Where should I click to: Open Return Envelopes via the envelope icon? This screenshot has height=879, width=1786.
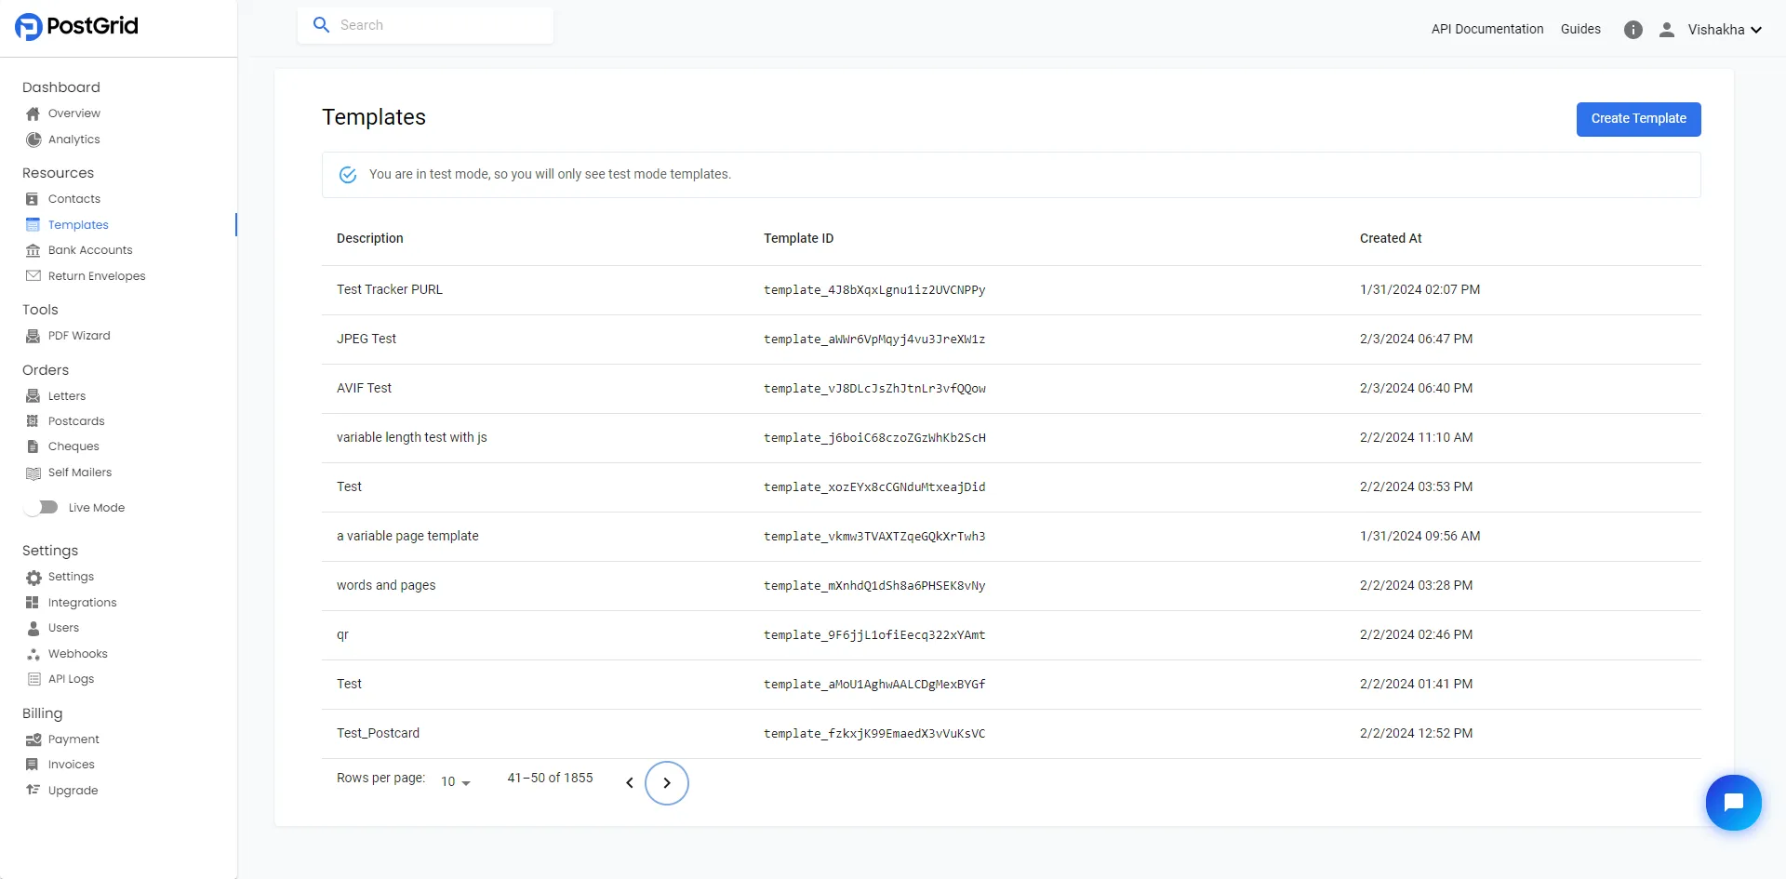(x=33, y=275)
